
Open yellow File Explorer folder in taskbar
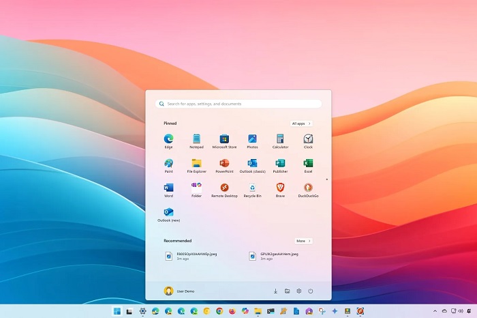[x=258, y=311]
